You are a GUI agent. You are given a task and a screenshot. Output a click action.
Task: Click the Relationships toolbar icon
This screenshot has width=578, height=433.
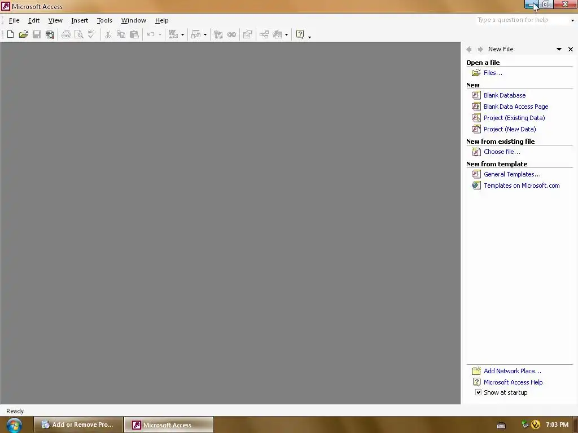[264, 34]
